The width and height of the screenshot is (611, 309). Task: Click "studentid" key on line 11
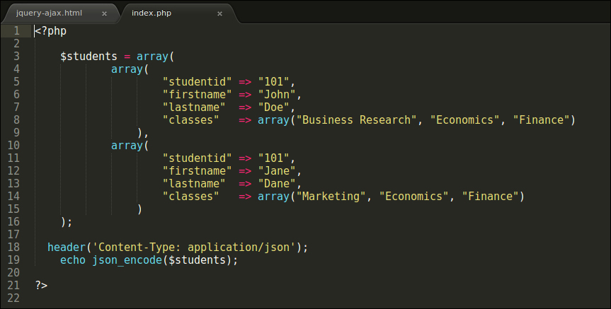tap(197, 158)
